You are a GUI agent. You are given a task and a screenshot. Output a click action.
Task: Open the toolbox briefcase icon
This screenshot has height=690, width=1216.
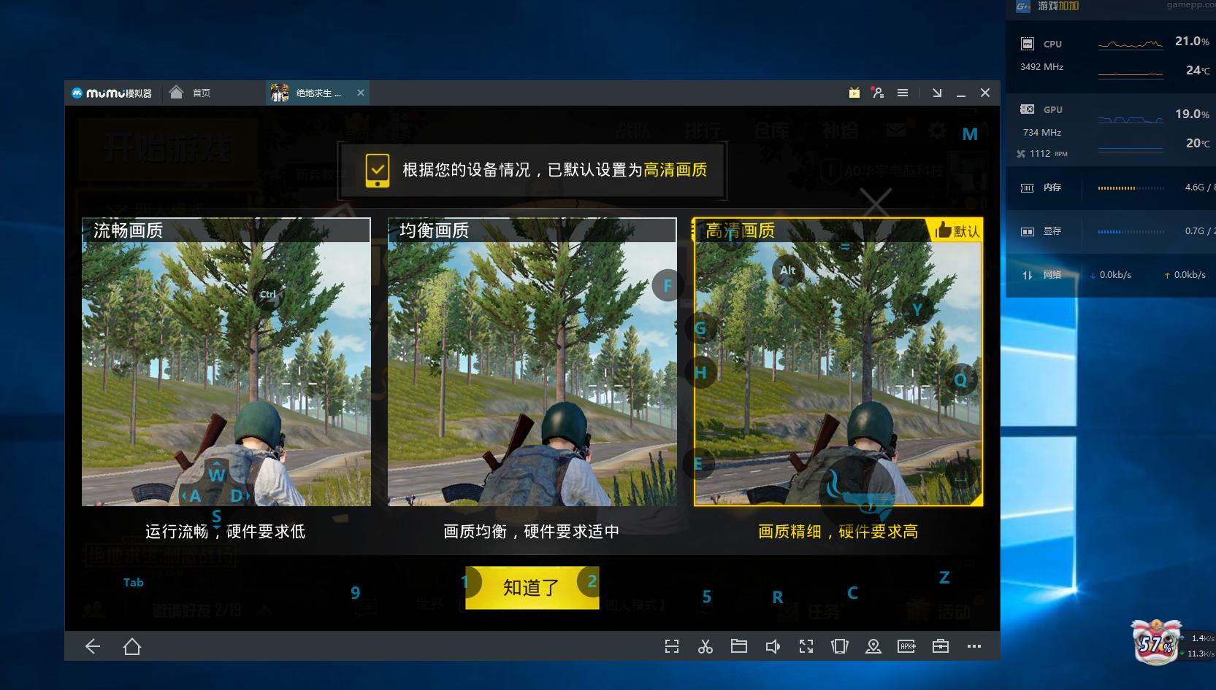941,646
